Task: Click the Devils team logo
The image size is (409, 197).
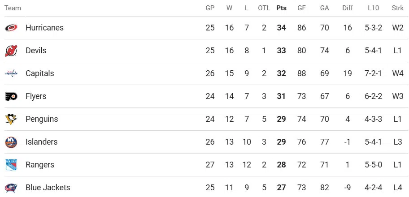Action: click(11, 51)
